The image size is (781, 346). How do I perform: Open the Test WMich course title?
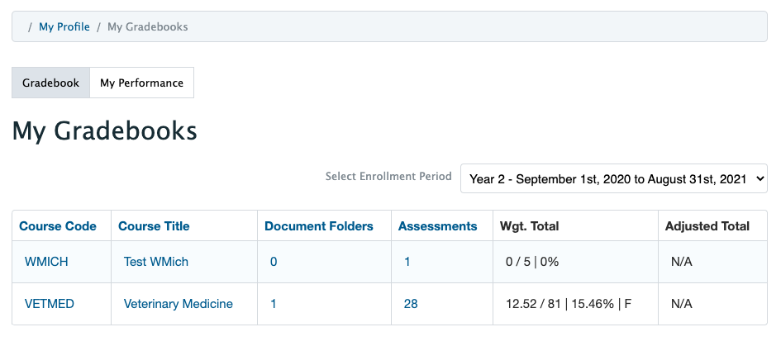(x=155, y=262)
